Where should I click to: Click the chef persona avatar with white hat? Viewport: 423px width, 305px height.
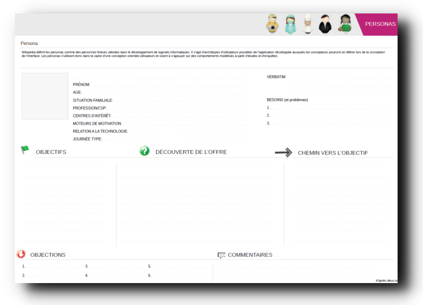coord(307,24)
